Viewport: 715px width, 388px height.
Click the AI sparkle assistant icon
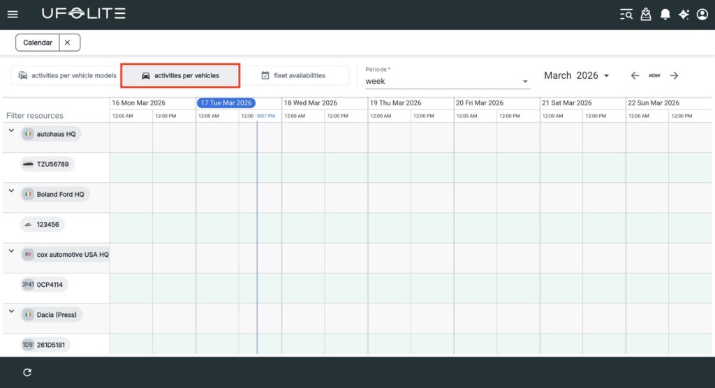(x=684, y=14)
